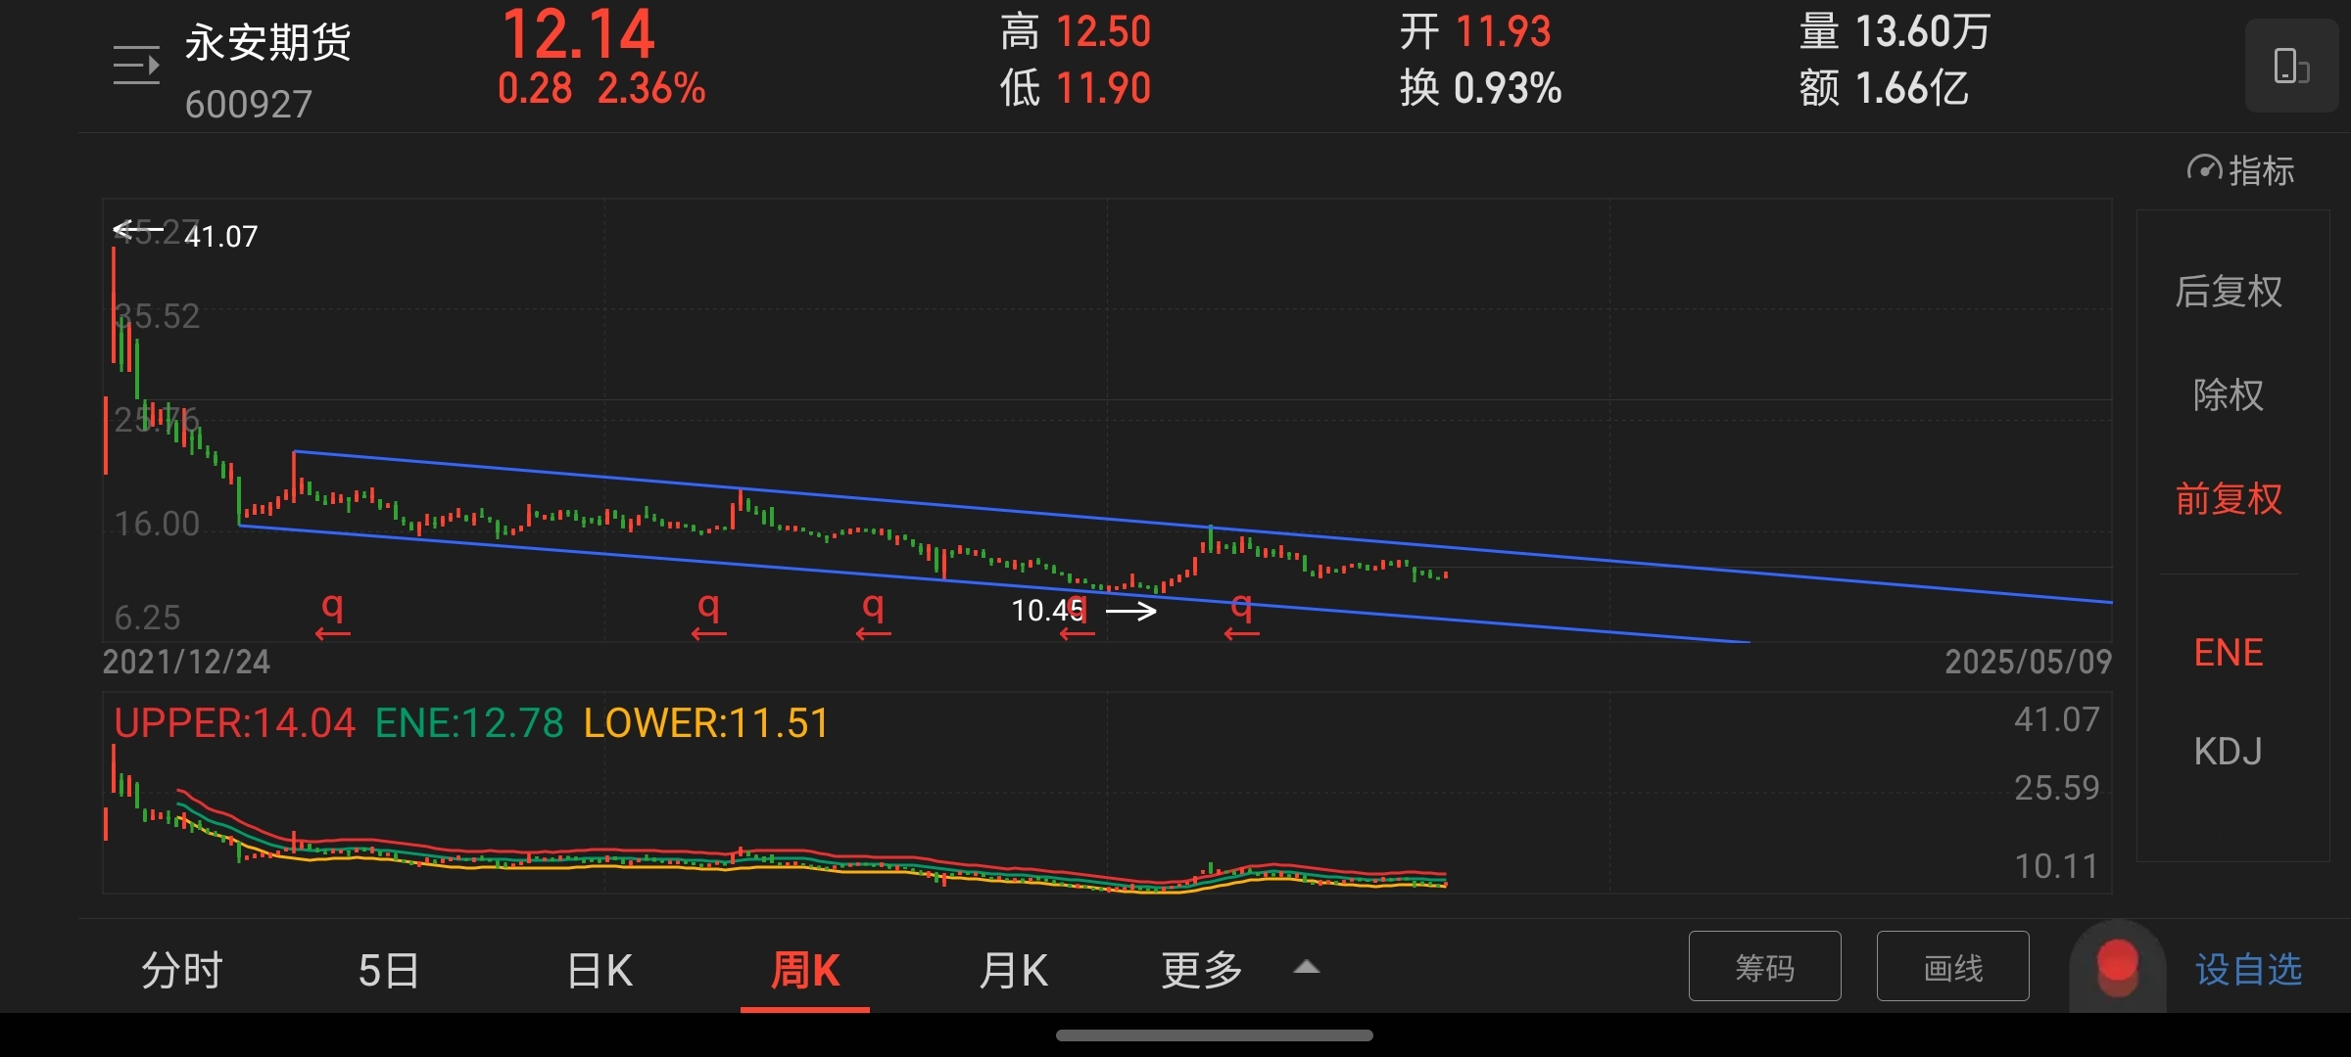
Task: Switch to 分时 intraday tab
Action: [x=182, y=970]
